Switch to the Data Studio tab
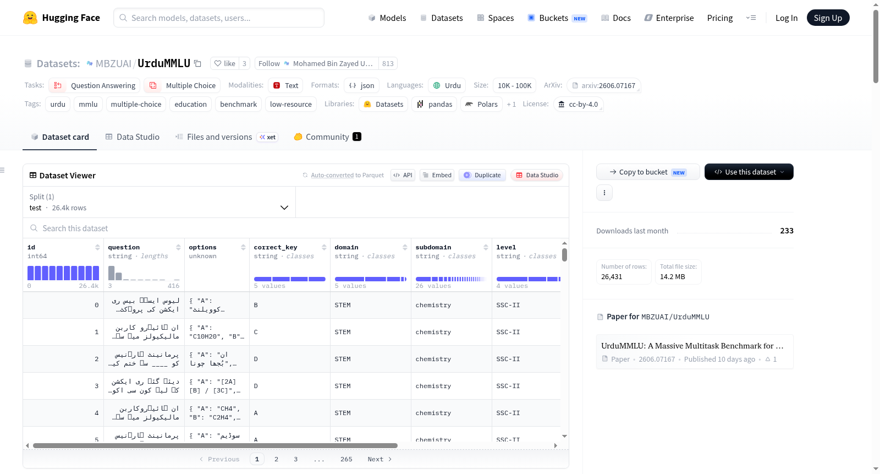880x474 pixels. pyautogui.click(x=132, y=137)
